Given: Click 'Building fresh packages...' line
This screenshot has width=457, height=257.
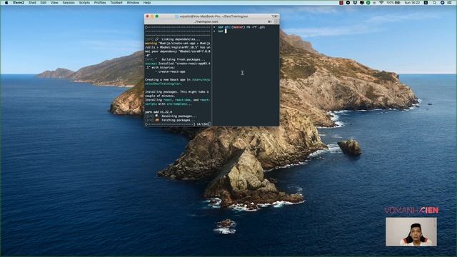Looking at the screenshot, I should tap(175, 59).
